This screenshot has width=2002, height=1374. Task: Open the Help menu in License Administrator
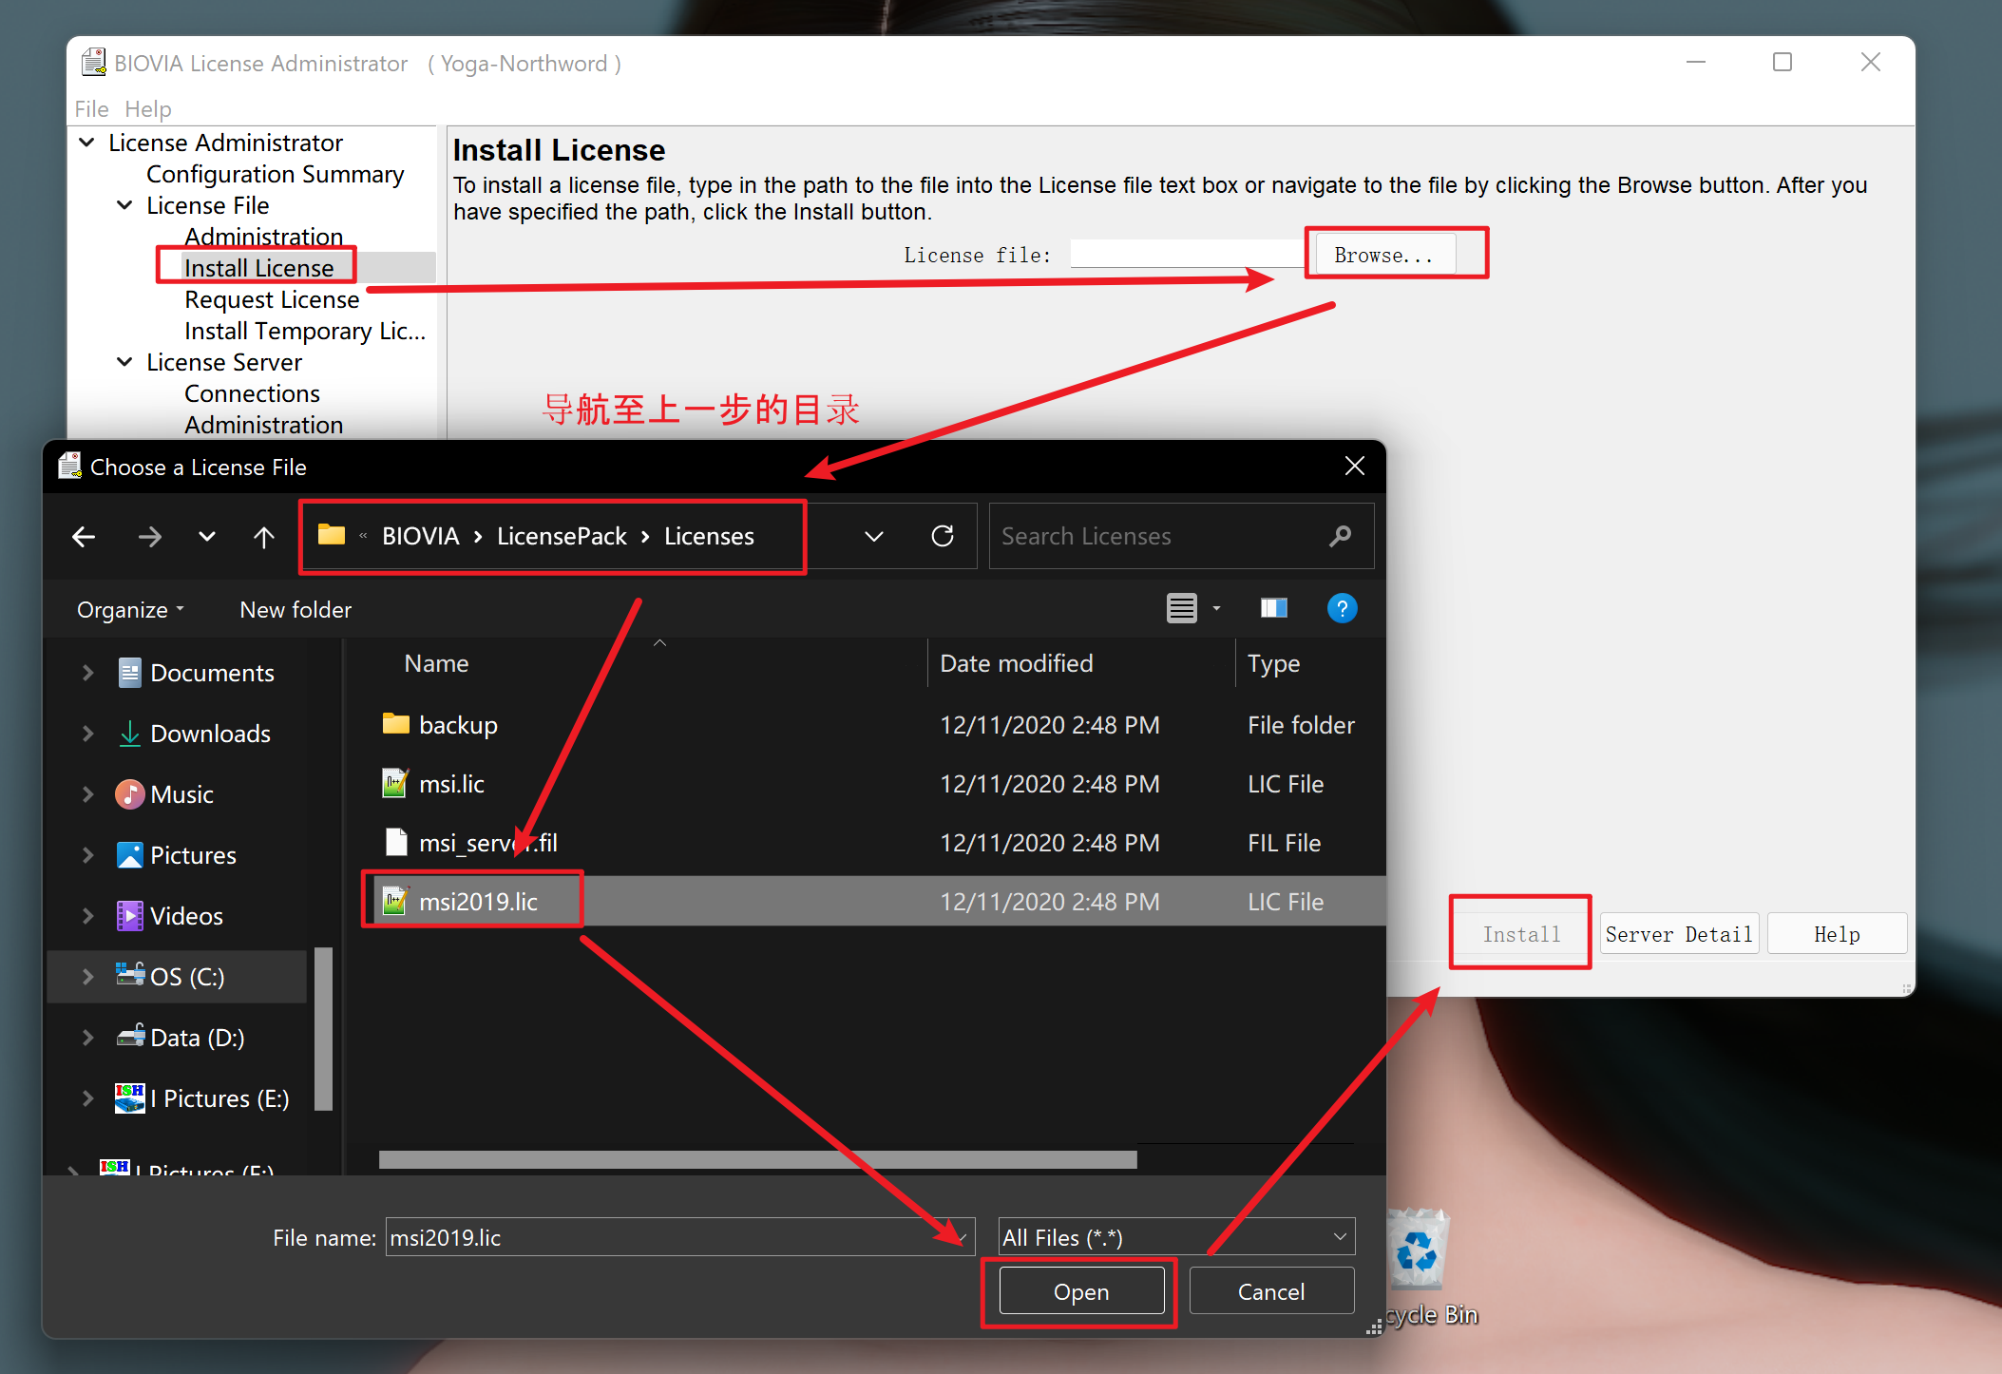pyautogui.click(x=148, y=109)
